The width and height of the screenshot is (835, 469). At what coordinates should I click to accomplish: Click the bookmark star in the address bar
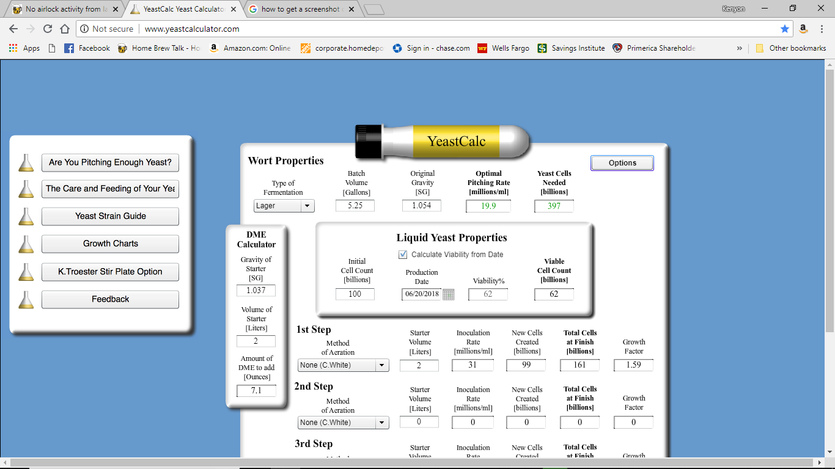click(785, 29)
